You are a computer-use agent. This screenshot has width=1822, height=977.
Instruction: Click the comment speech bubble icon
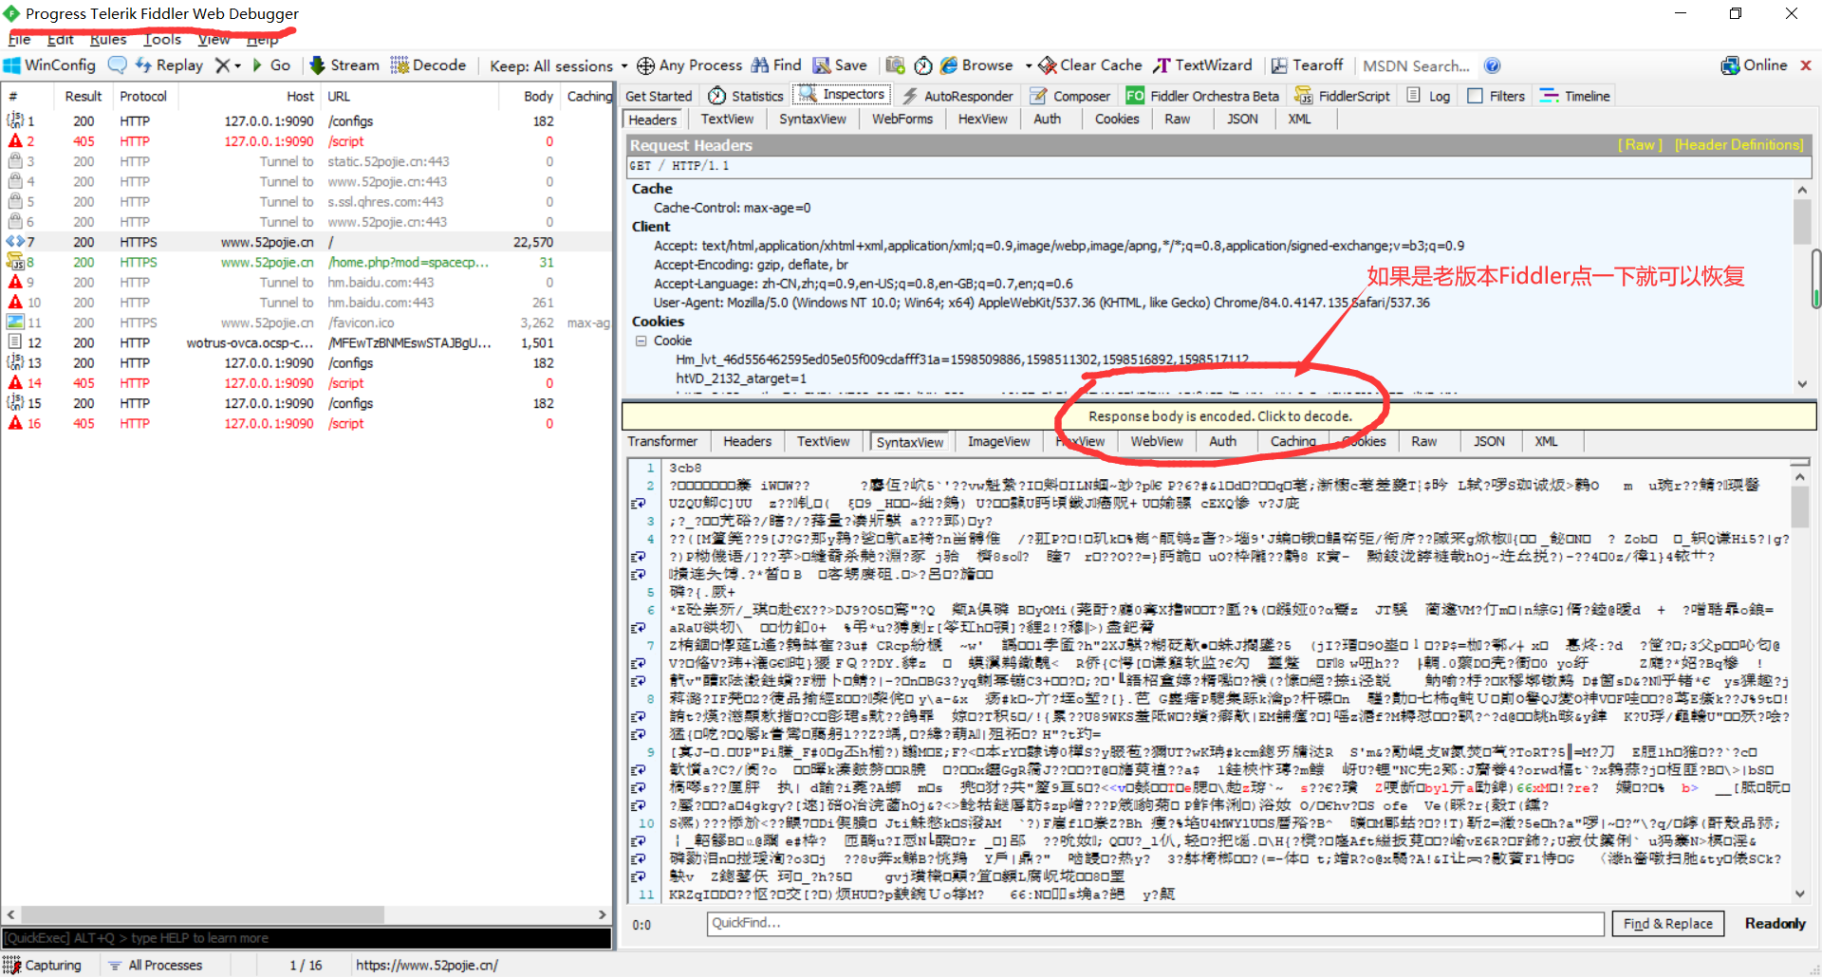point(118,65)
